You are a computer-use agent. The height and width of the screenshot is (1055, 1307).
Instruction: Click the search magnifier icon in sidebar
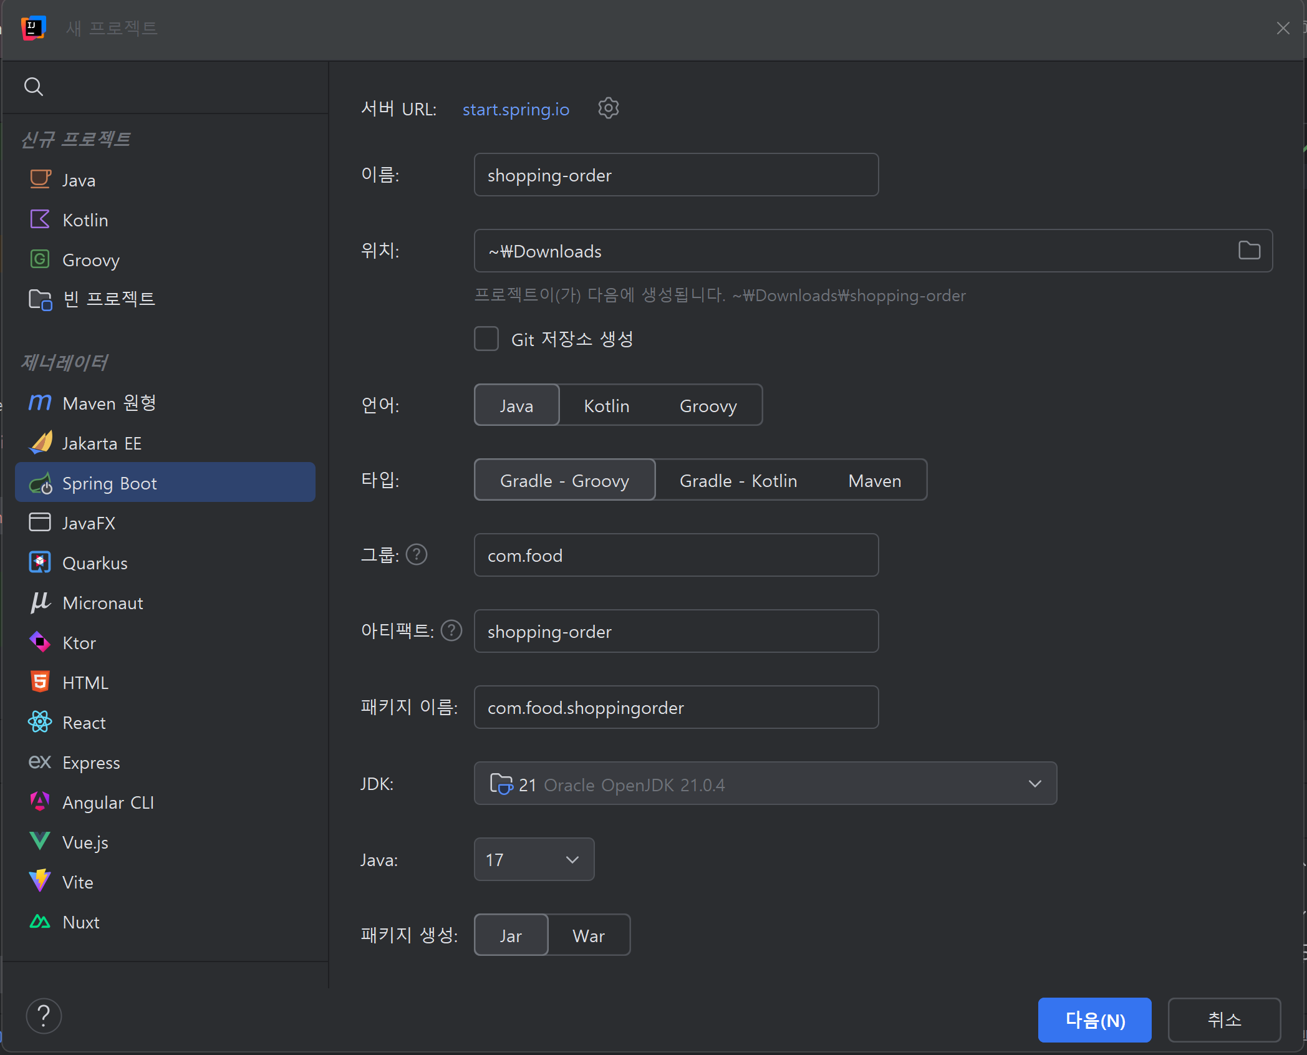click(x=34, y=87)
